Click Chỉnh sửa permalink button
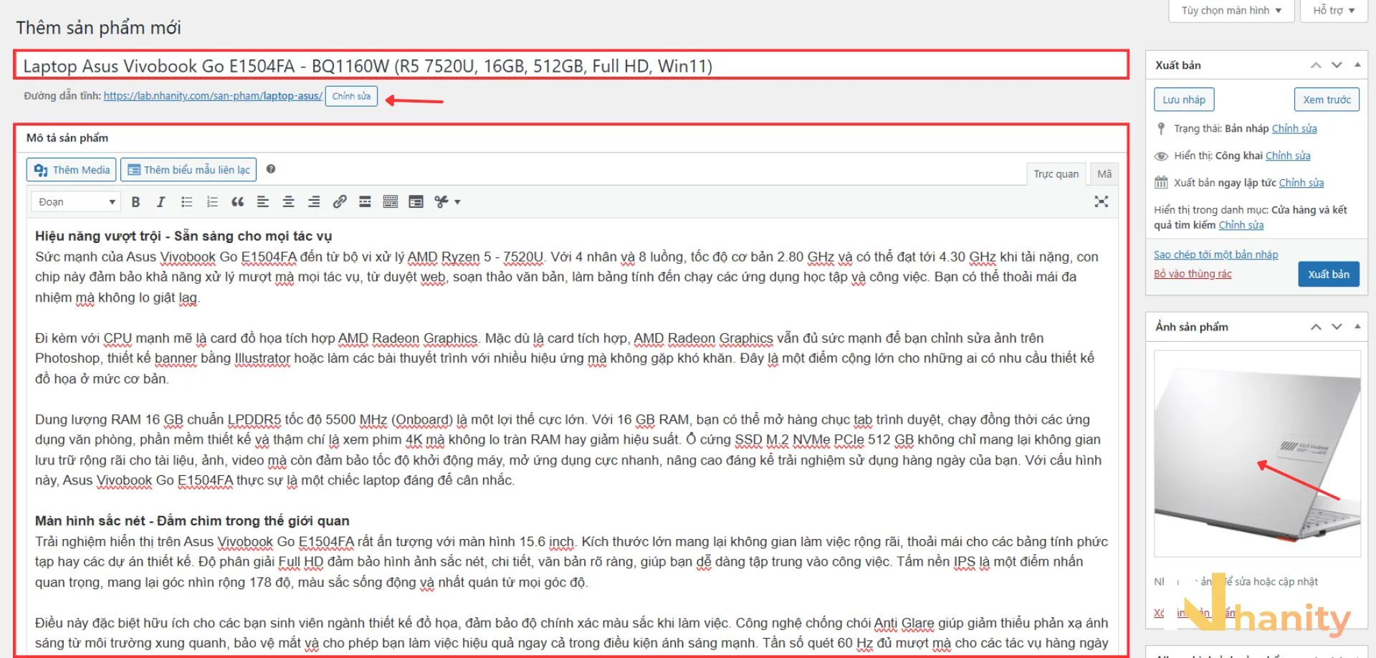Screen dimensions: 1376x658 coord(351,96)
